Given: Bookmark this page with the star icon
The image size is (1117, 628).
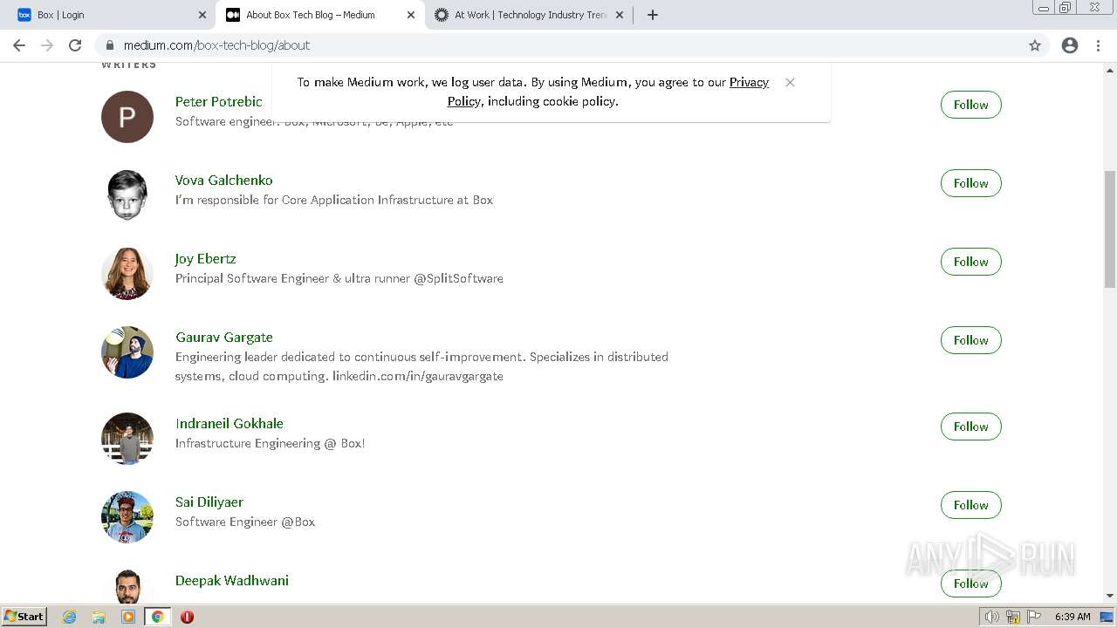Looking at the screenshot, I should (1035, 45).
